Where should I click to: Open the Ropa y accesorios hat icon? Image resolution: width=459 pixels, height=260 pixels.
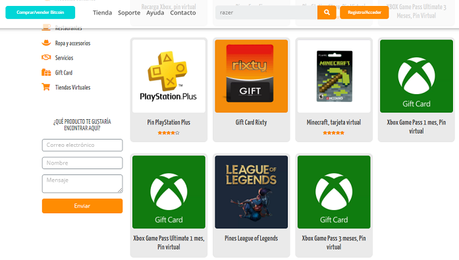coord(46,43)
